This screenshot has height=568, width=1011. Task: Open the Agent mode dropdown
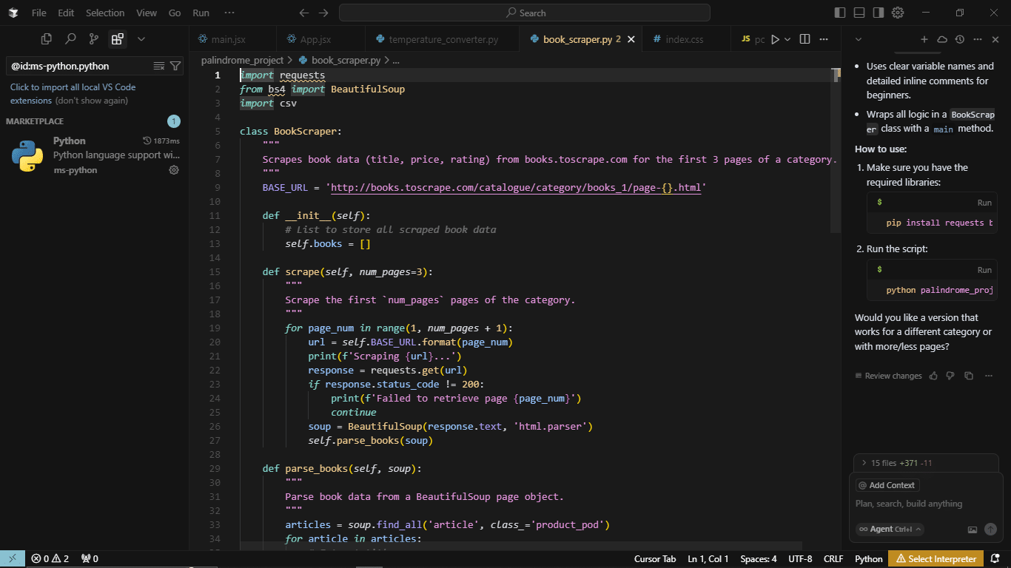(890, 529)
